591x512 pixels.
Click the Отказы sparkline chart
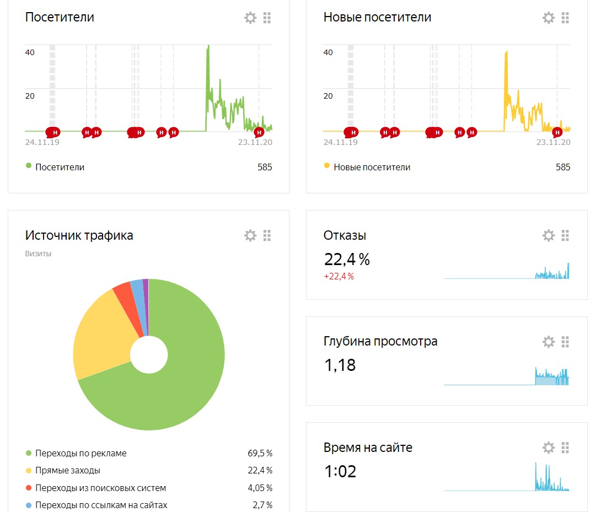[x=507, y=271]
